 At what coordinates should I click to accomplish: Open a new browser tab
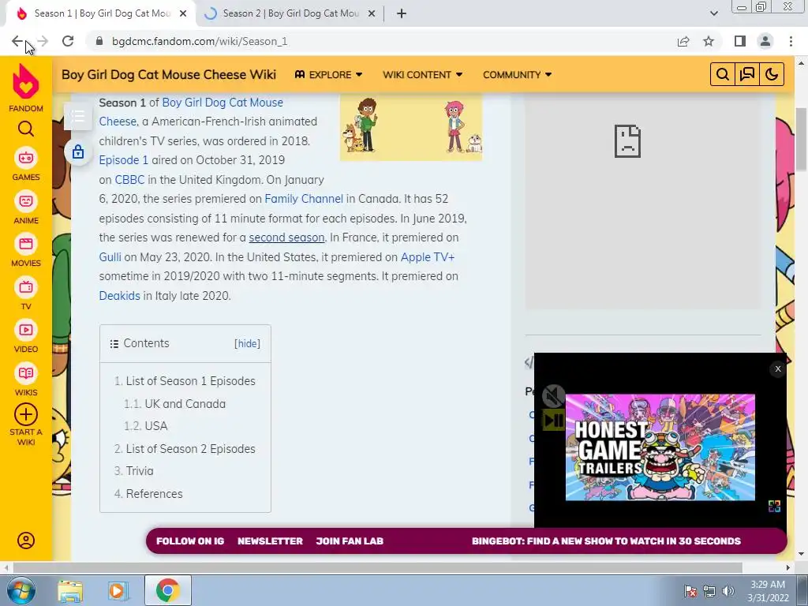click(402, 13)
